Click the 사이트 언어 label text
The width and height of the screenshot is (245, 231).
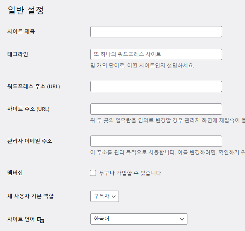[21, 219]
